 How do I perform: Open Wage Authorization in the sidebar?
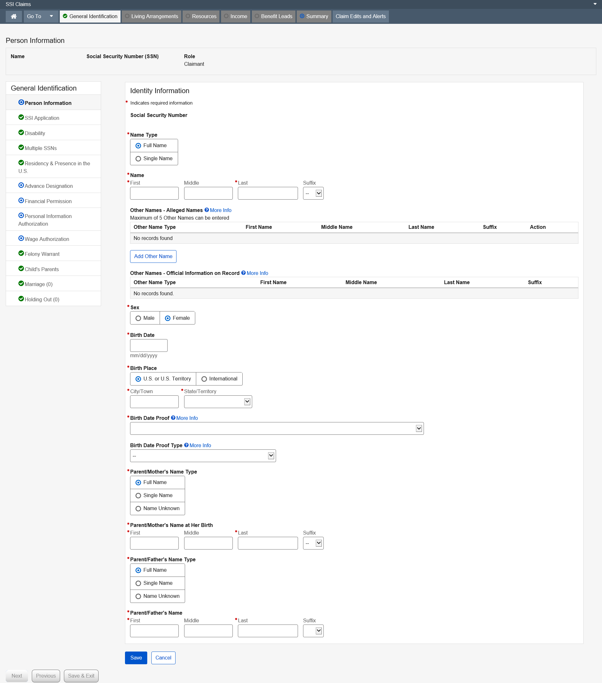[47, 239]
